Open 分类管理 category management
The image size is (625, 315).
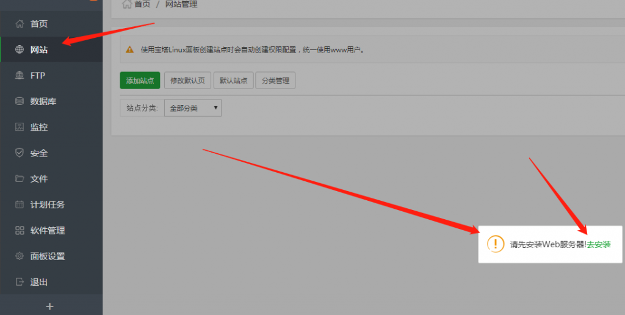(x=275, y=81)
